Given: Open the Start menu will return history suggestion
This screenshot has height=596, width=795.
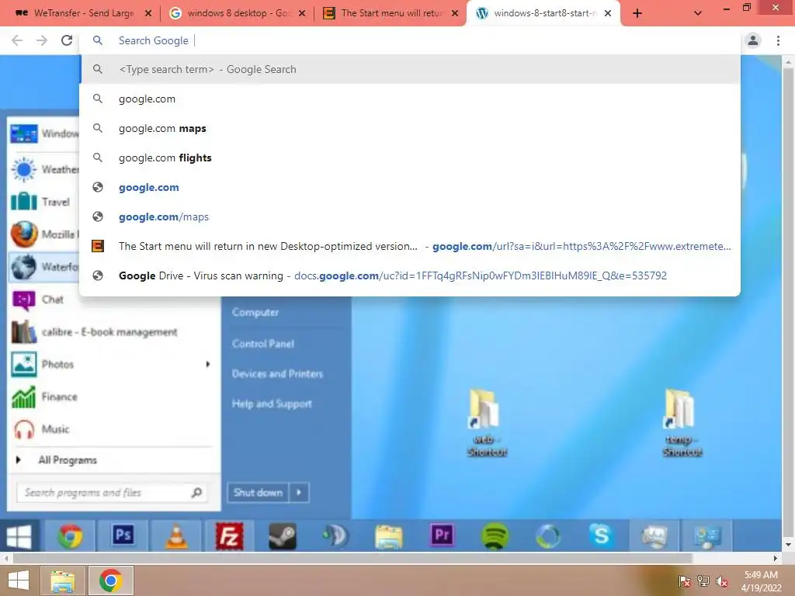Looking at the screenshot, I should (x=410, y=246).
